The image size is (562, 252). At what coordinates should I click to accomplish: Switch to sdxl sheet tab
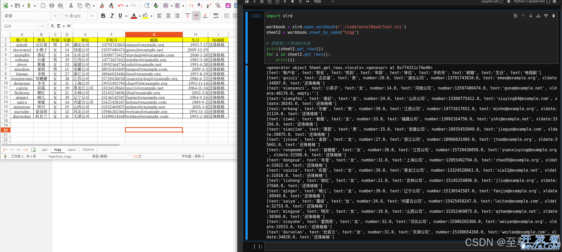pyautogui.click(x=44, y=150)
